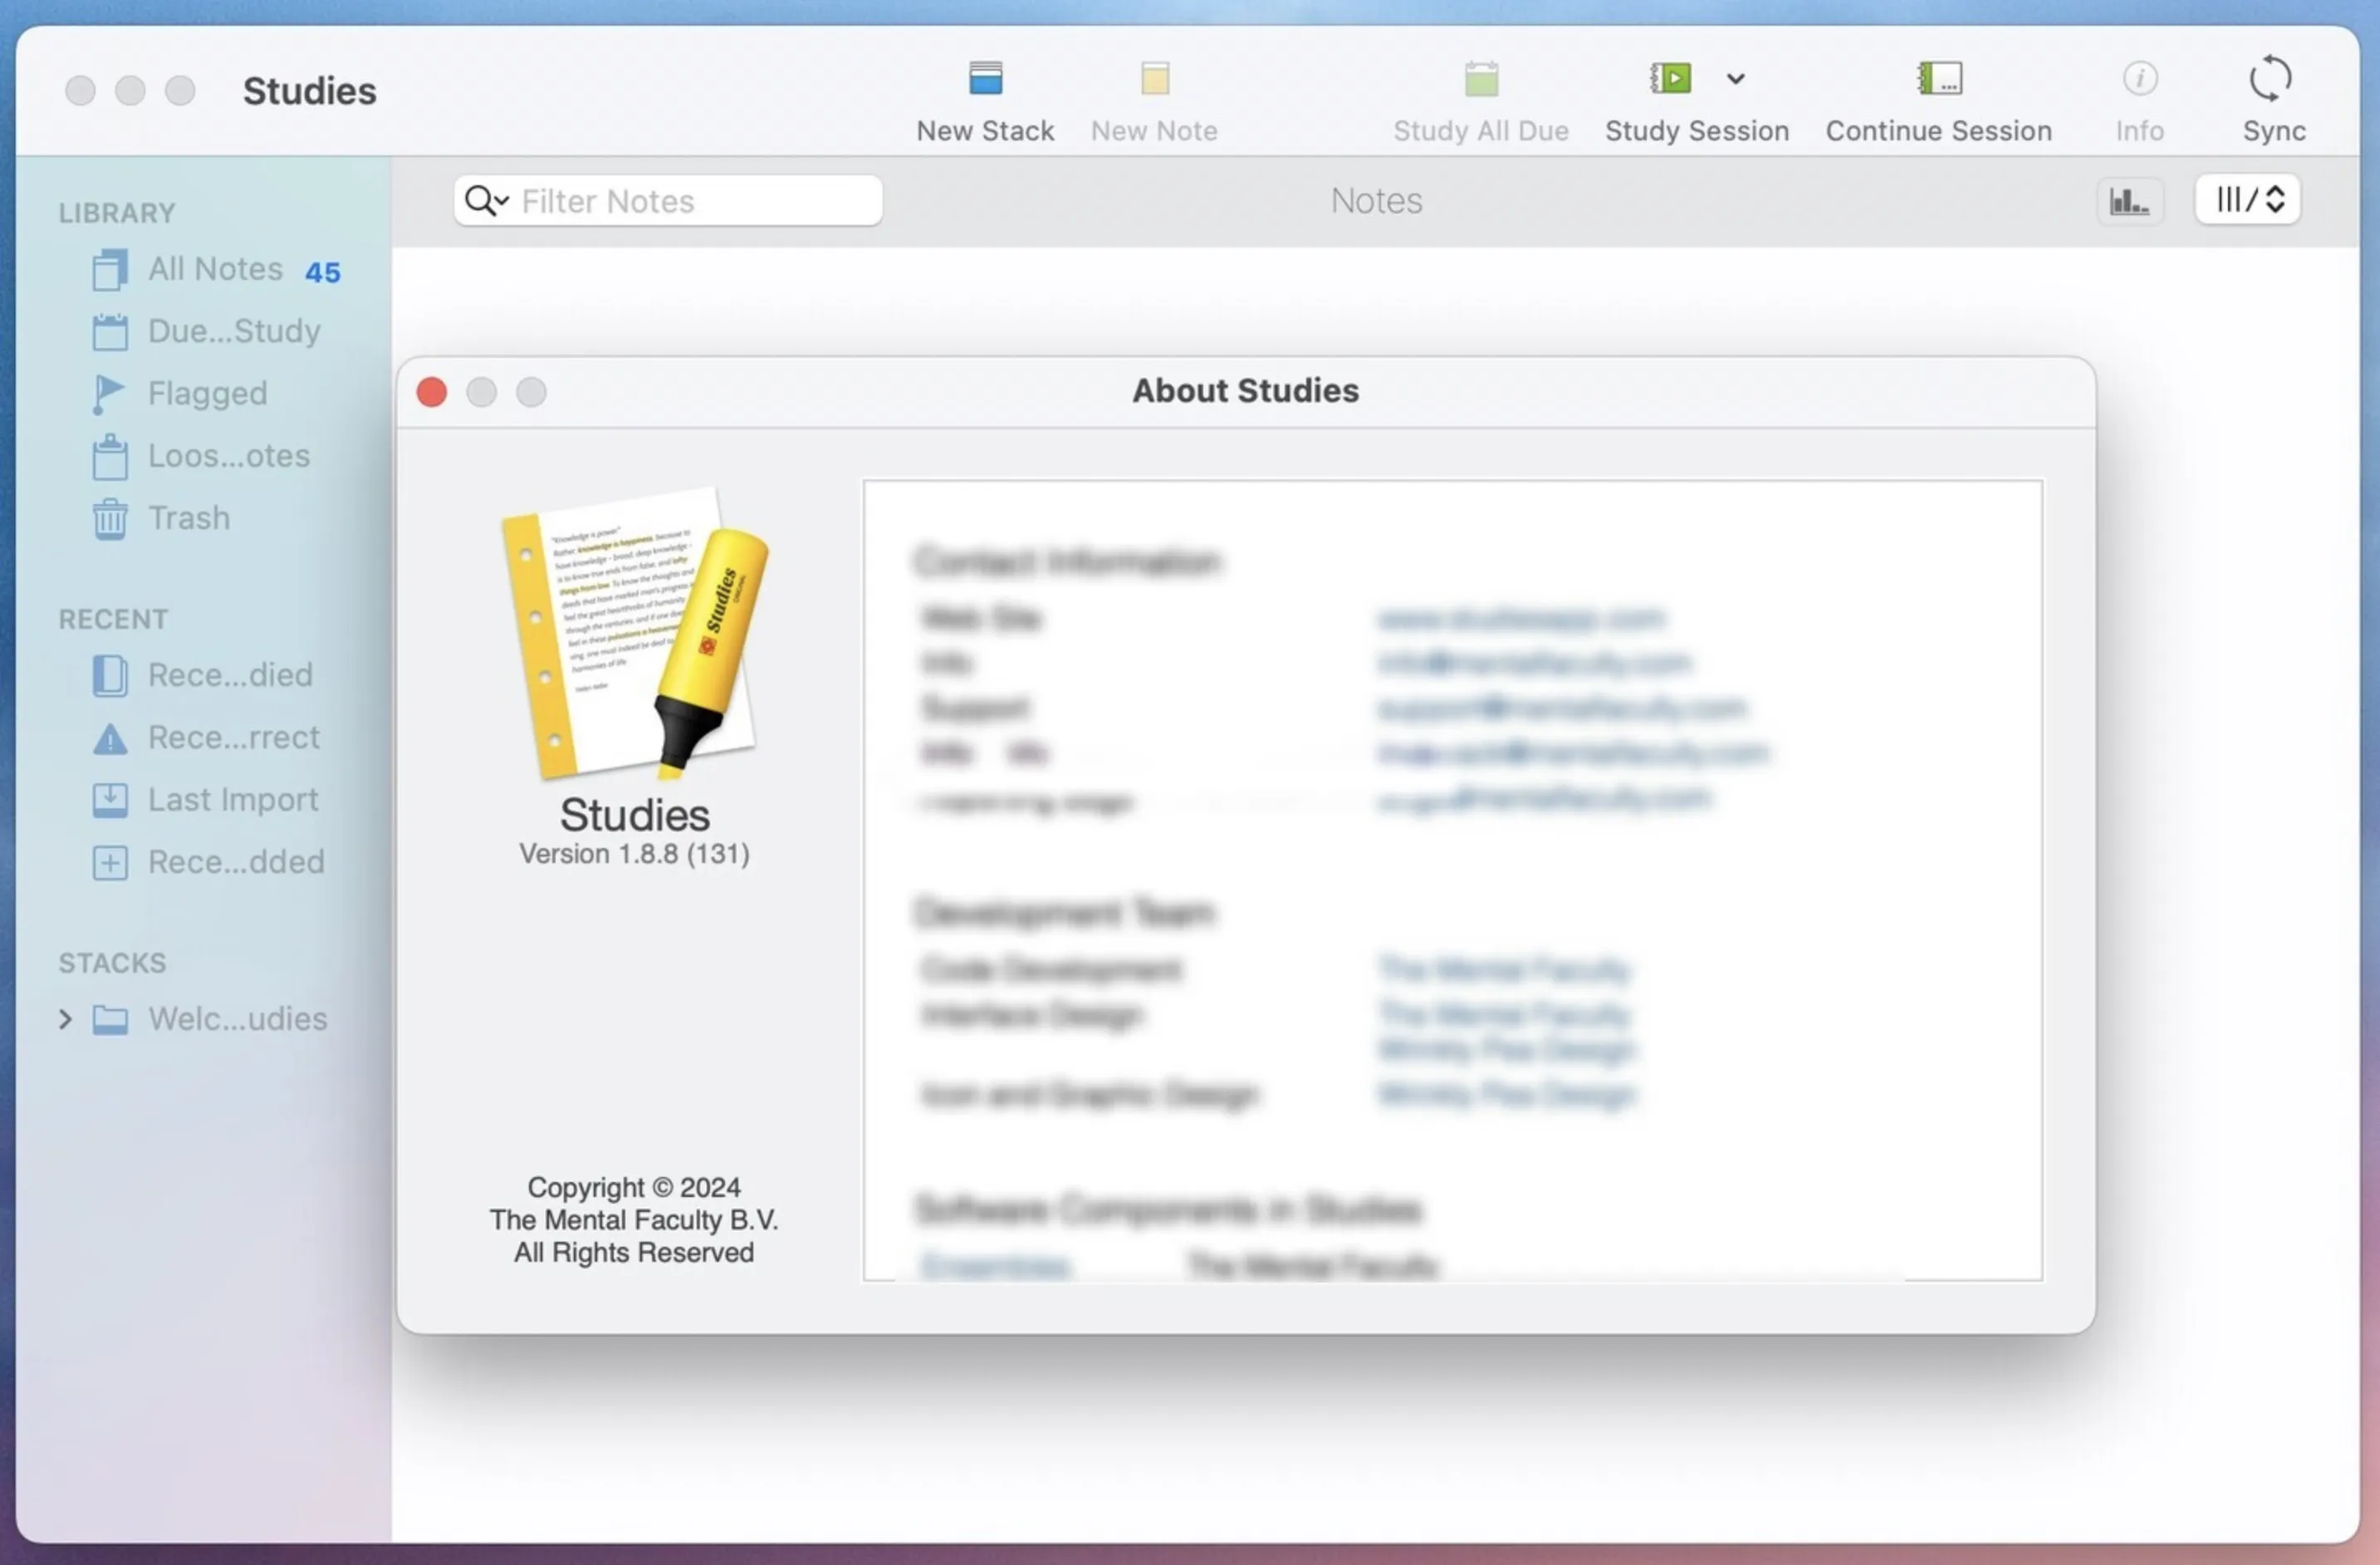Viewport: 2380px width, 1565px height.
Task: Click the New Note toolbar icon
Action: pos(1154,78)
